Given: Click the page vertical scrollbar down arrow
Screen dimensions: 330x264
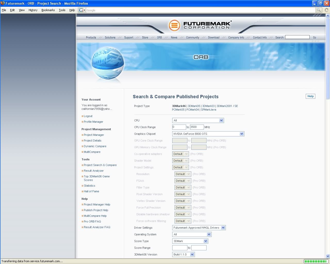Looking at the screenshot, I should coord(328,256).
